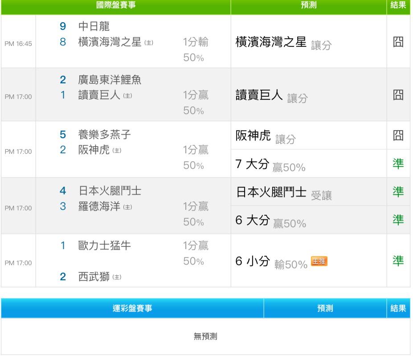The image size is (413, 360).
Task: Open 歐力士猛牛 team name
Action: [x=104, y=245]
